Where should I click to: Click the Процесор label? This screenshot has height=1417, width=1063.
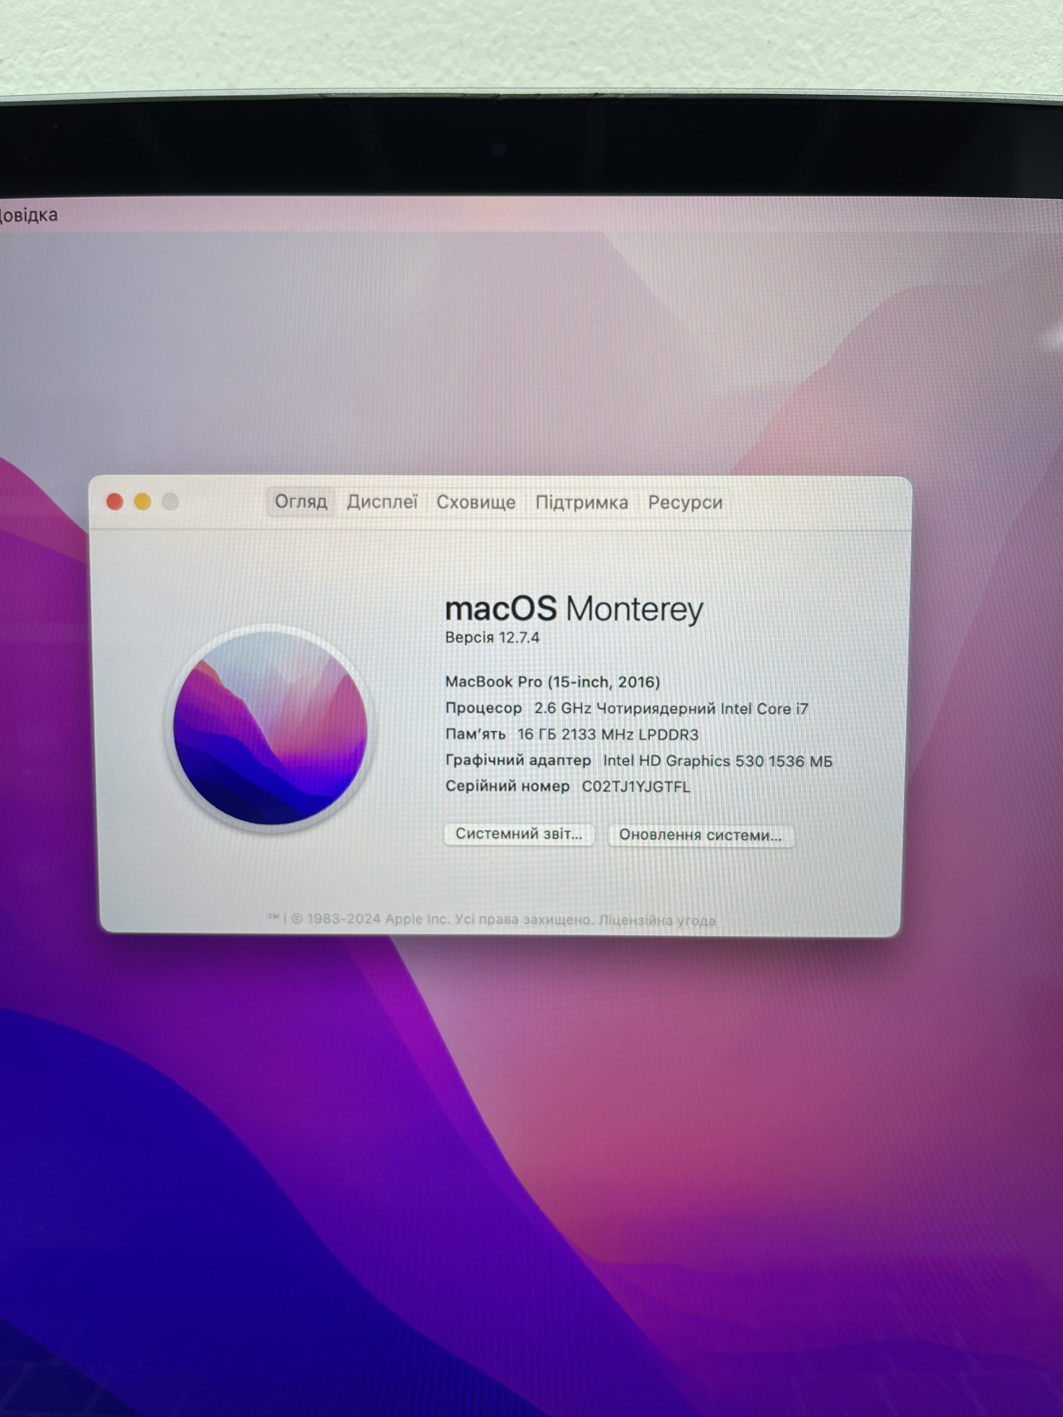[x=483, y=708]
